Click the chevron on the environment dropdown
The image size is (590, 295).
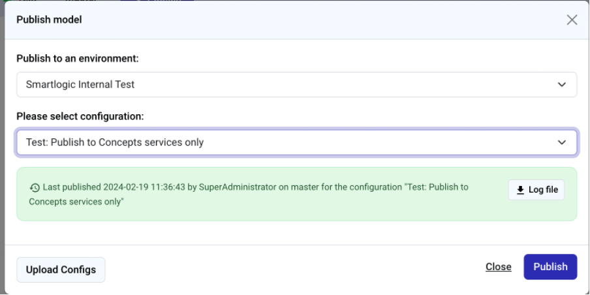click(561, 84)
